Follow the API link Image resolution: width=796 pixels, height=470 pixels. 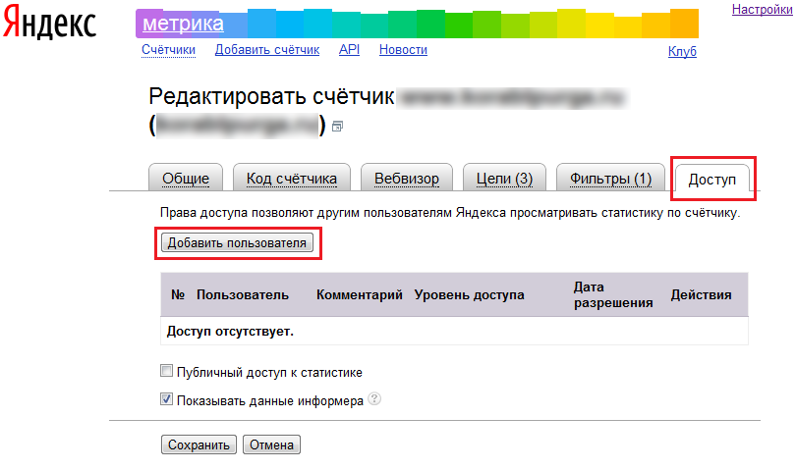(x=349, y=50)
